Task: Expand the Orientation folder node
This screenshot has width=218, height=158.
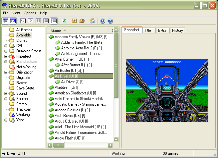Action: click(x=6, y=72)
